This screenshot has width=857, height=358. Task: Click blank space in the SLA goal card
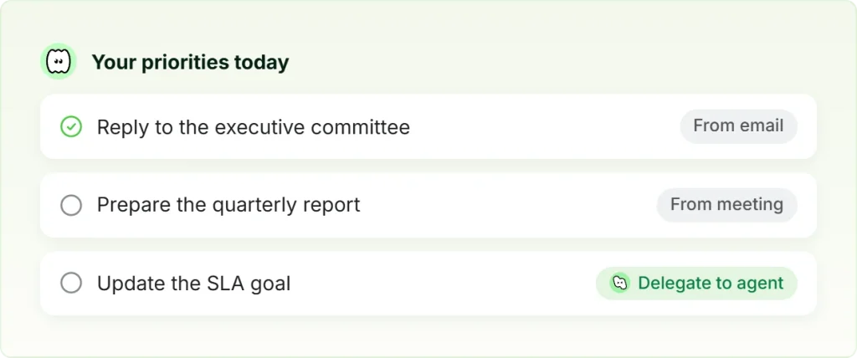[x=443, y=284]
